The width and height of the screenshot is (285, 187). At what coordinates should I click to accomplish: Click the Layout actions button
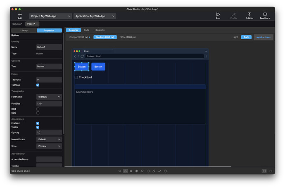point(263,37)
